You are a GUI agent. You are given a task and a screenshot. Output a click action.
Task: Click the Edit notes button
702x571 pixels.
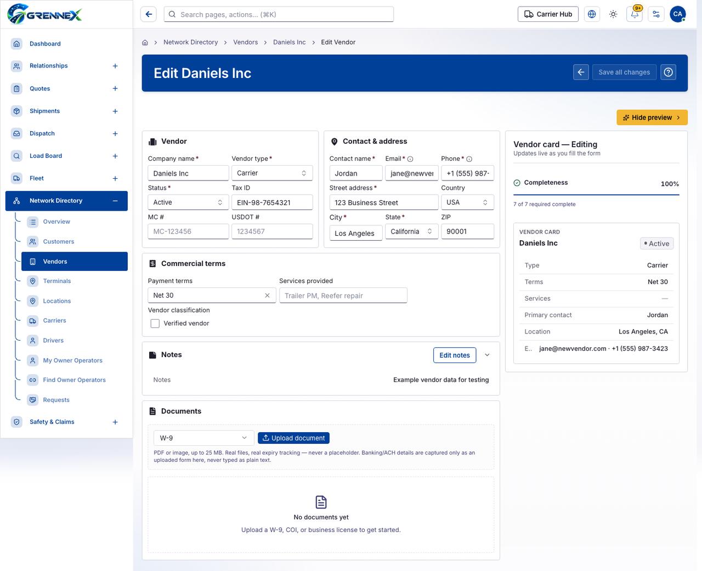click(455, 355)
